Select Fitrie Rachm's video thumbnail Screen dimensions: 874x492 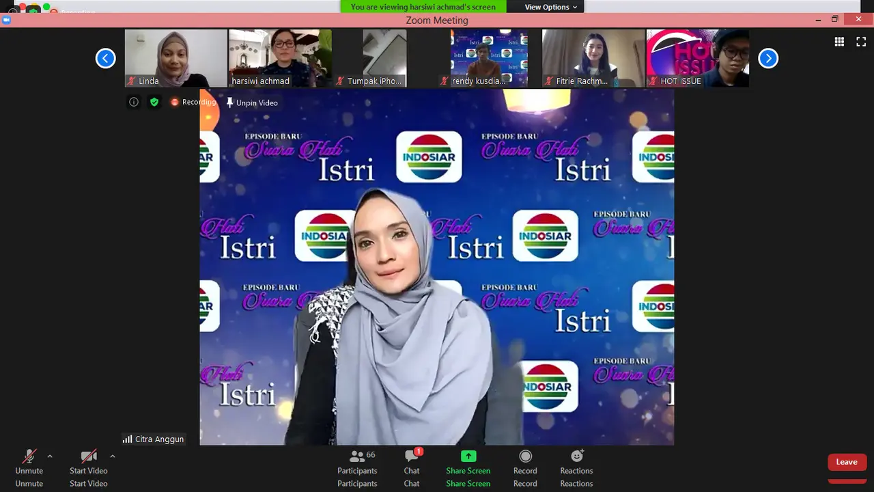[x=593, y=58]
